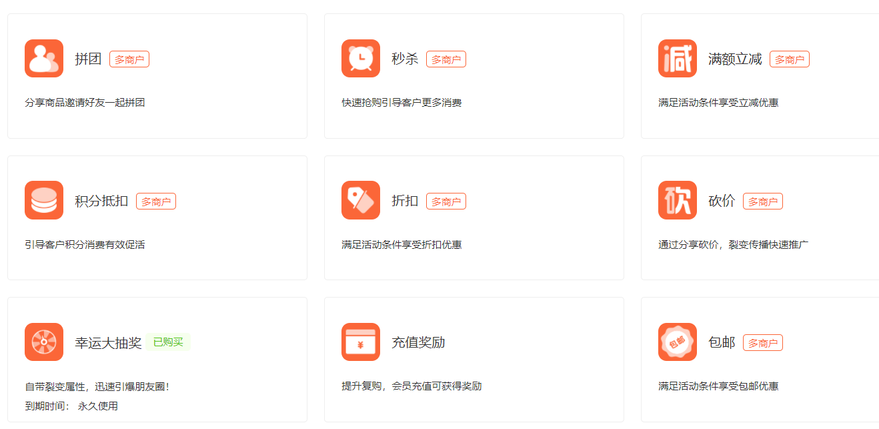
Task: Click the 多商户 tag beside 折扣
Action: click(x=446, y=200)
